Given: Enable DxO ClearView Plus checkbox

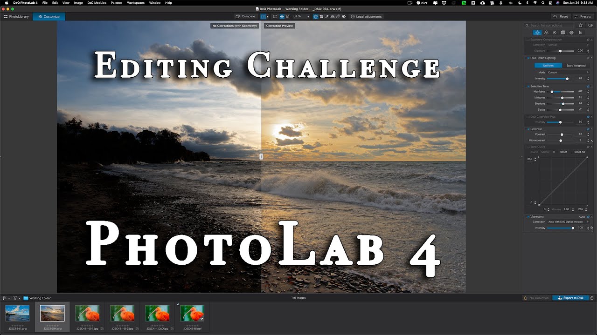Looking at the screenshot, I should (x=528, y=117).
